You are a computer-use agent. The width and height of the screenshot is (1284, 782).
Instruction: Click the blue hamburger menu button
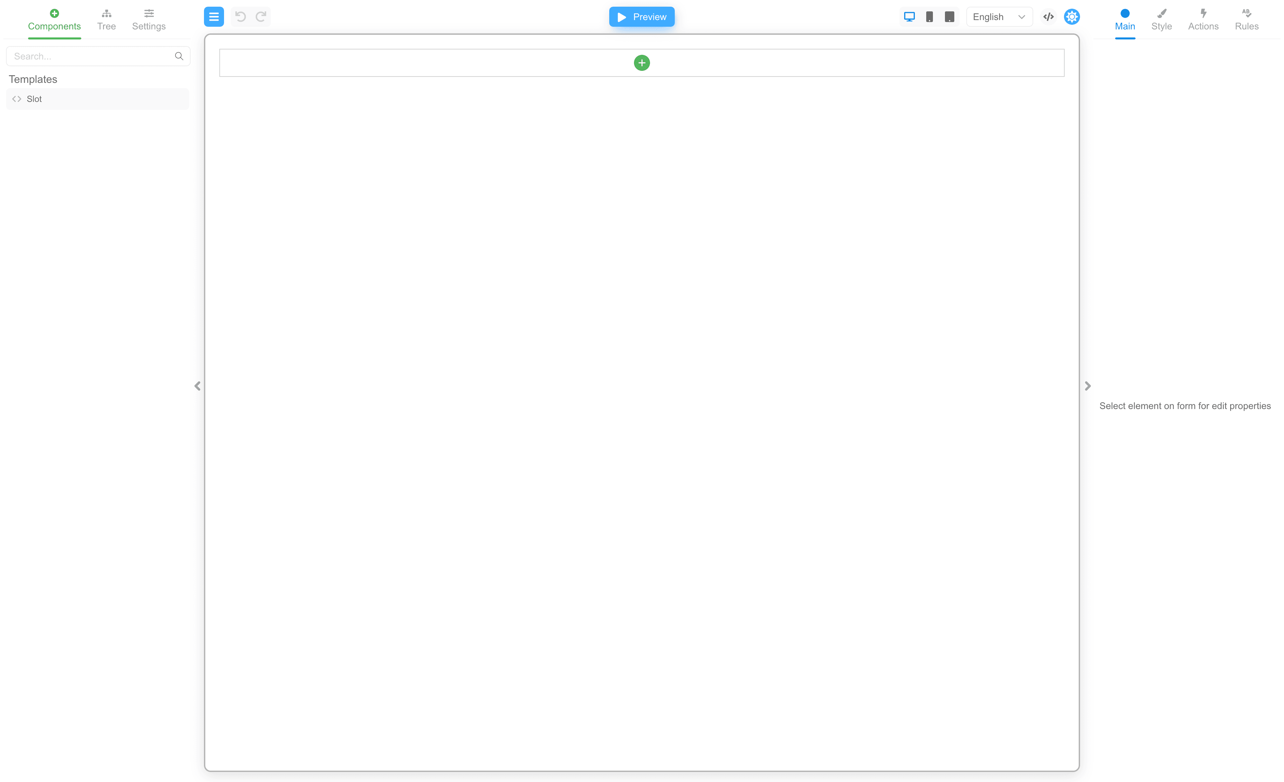214,17
